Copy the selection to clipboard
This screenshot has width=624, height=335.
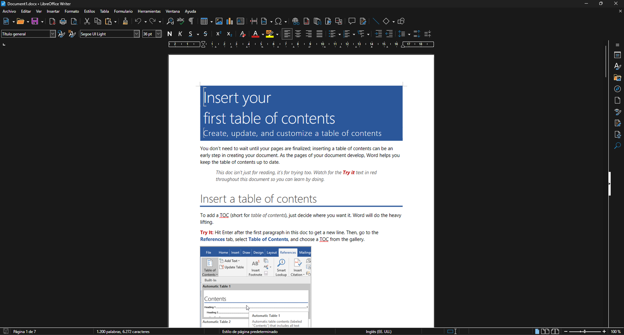coord(98,21)
